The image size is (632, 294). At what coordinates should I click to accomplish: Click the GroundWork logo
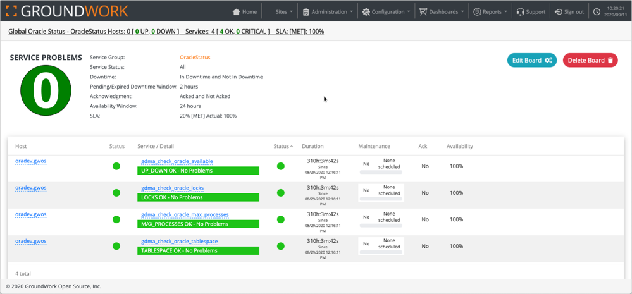click(x=67, y=11)
